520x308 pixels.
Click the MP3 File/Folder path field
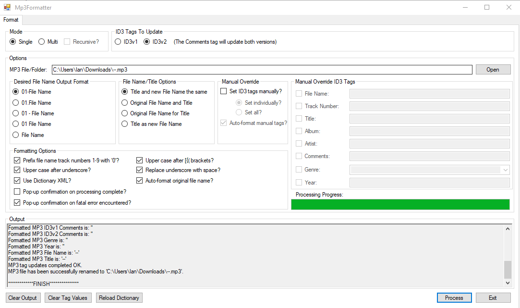[262, 70]
